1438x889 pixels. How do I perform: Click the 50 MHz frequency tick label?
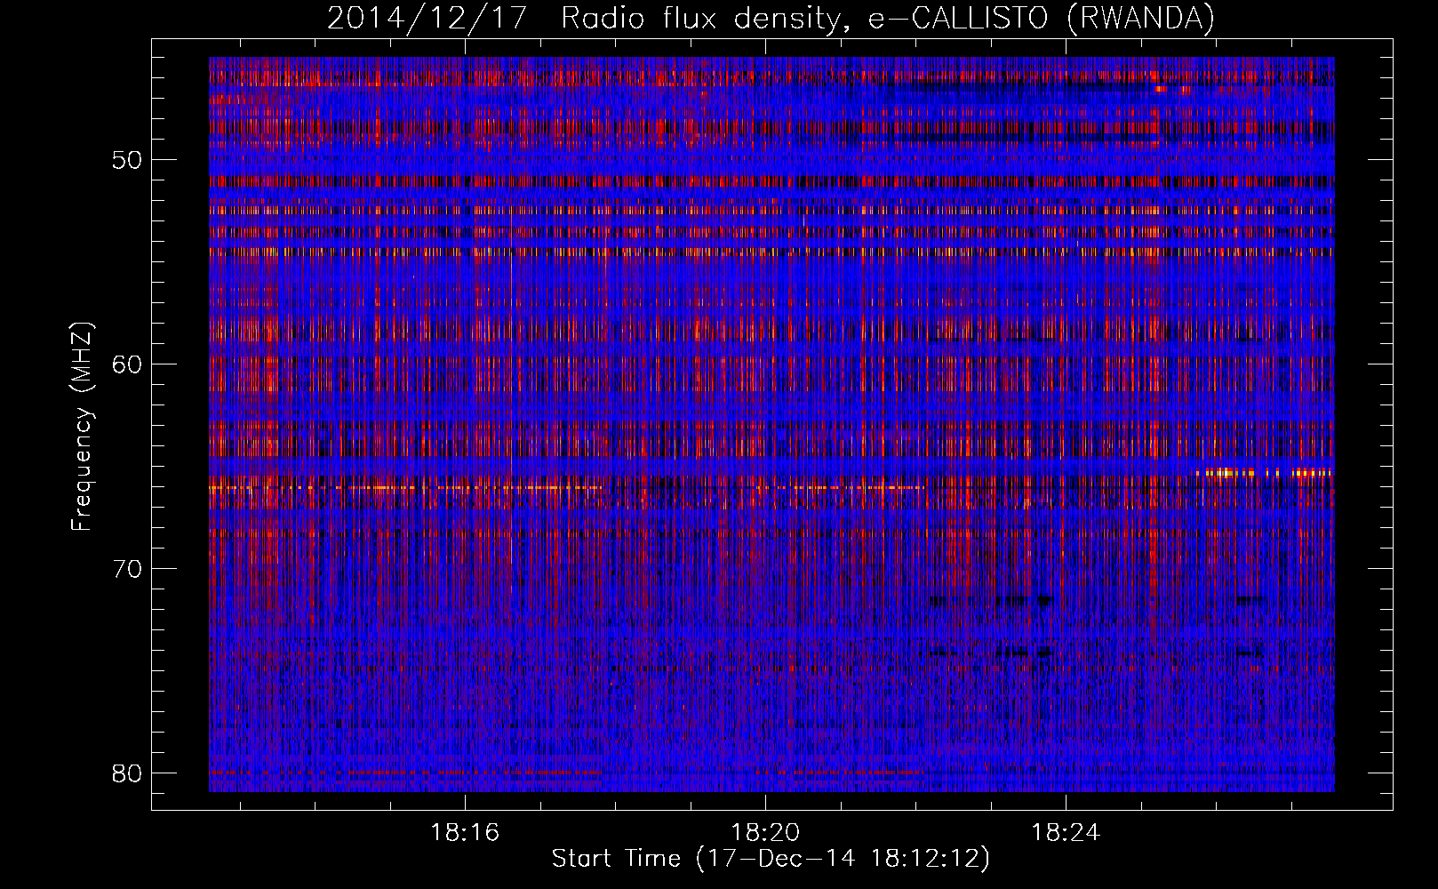point(128,160)
